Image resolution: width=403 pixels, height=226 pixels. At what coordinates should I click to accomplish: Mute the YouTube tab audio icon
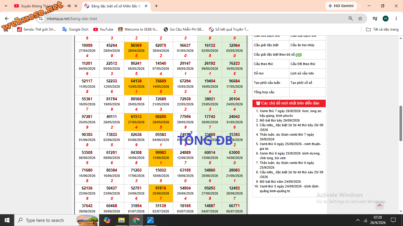(69, 6)
